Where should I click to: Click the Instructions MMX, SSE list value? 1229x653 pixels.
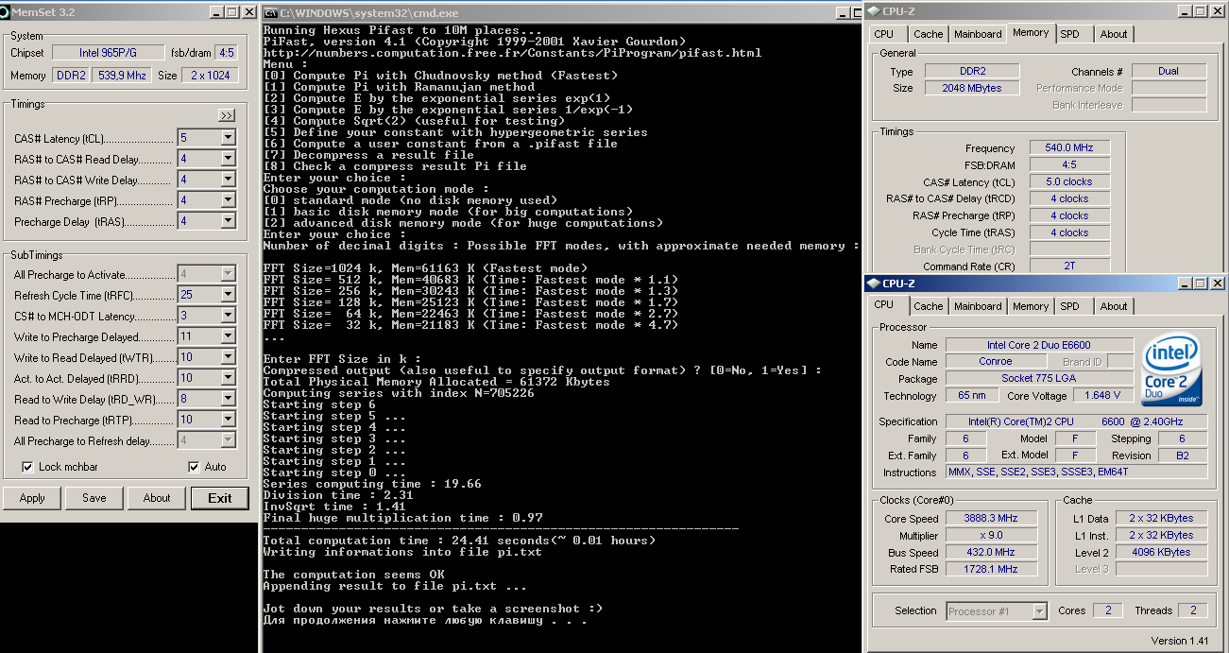tap(1077, 472)
